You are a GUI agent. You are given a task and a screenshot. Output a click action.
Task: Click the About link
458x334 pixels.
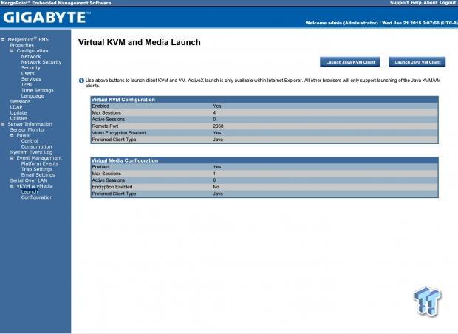431,3
